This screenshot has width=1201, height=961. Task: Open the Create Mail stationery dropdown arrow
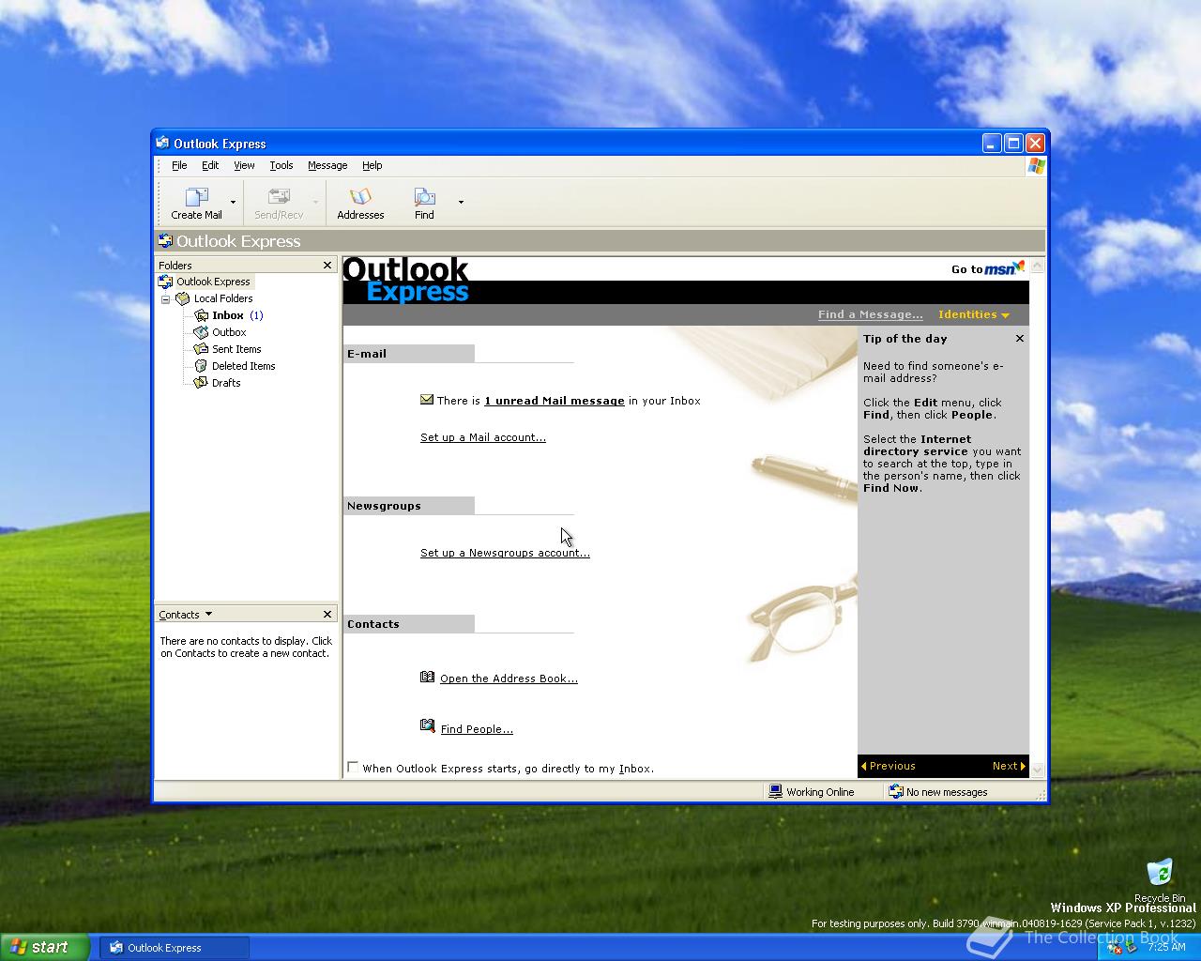(x=233, y=202)
